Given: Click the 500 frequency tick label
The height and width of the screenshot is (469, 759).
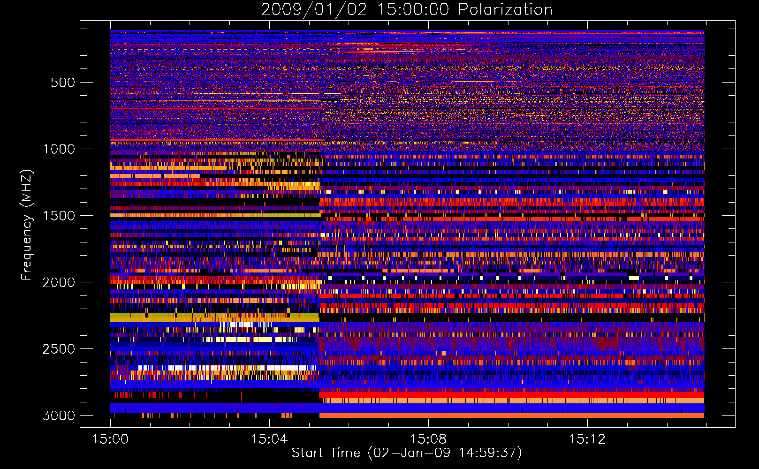Looking at the screenshot, I should point(62,83).
